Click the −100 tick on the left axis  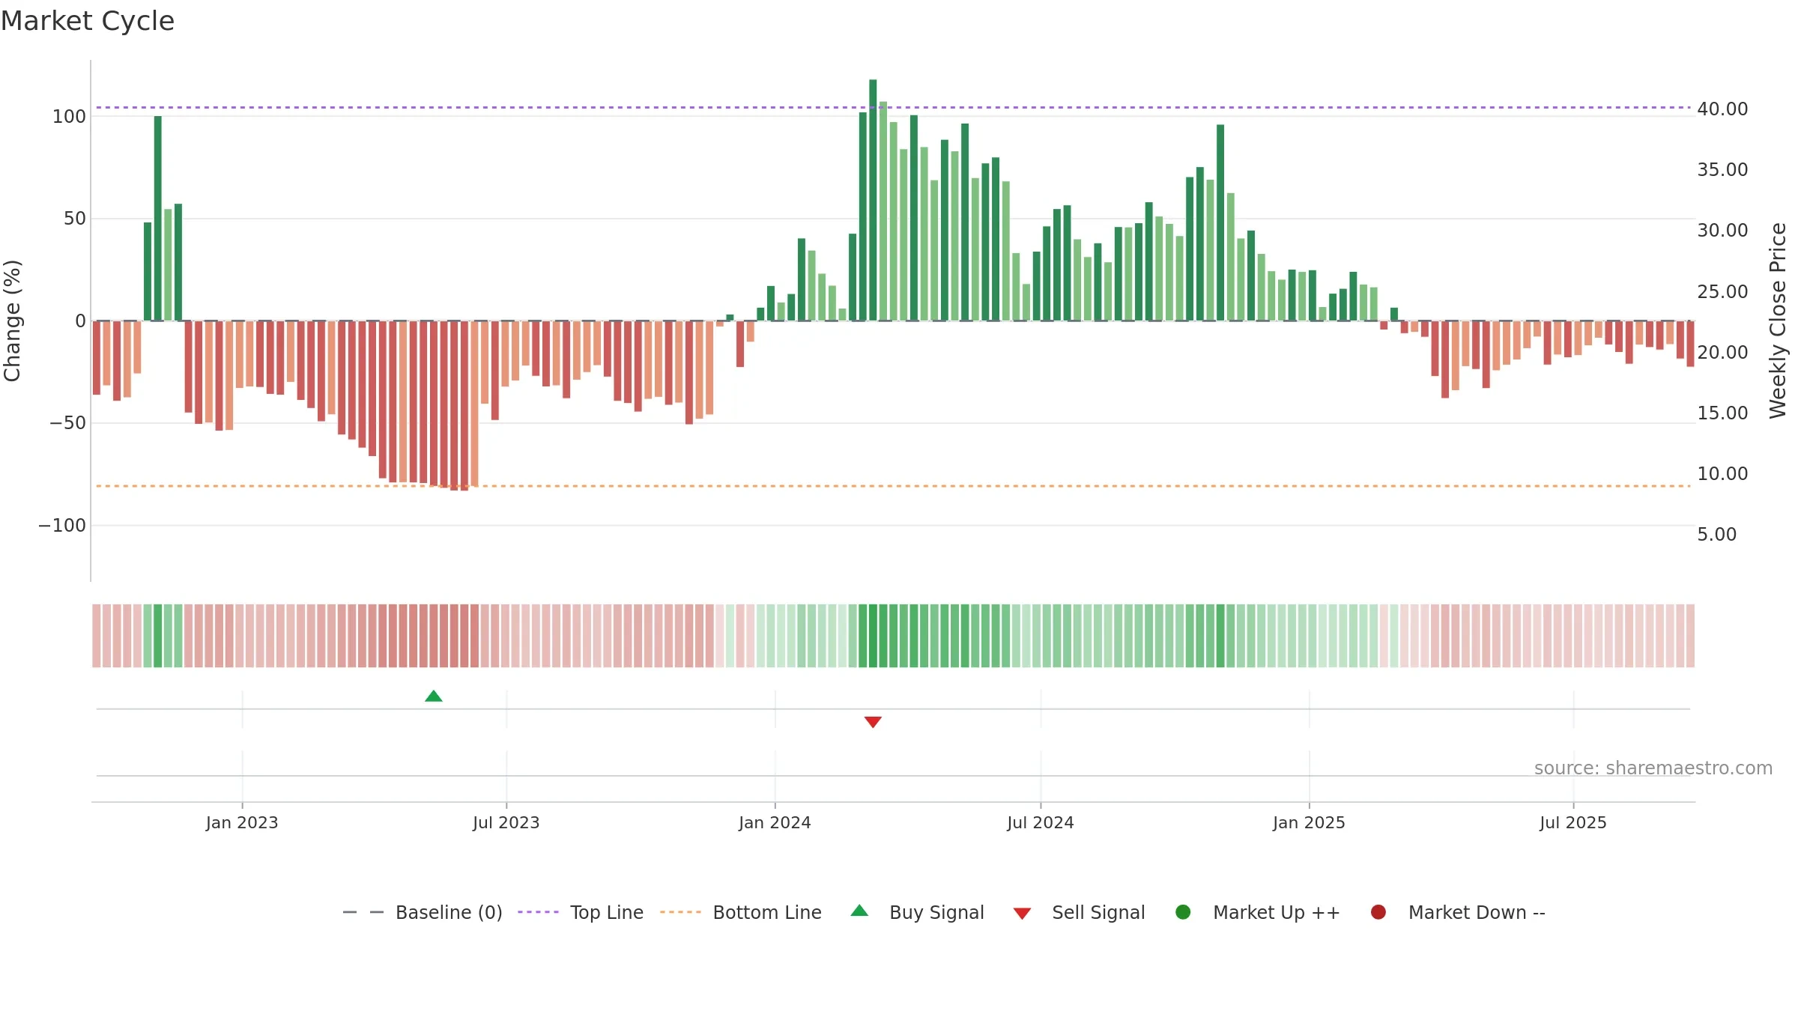[62, 526]
